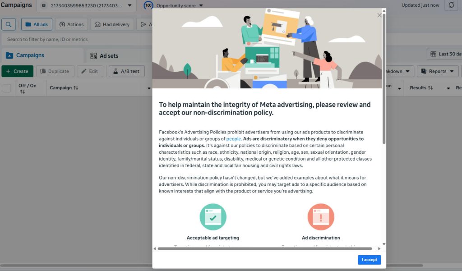Click the green Create button

17,71
